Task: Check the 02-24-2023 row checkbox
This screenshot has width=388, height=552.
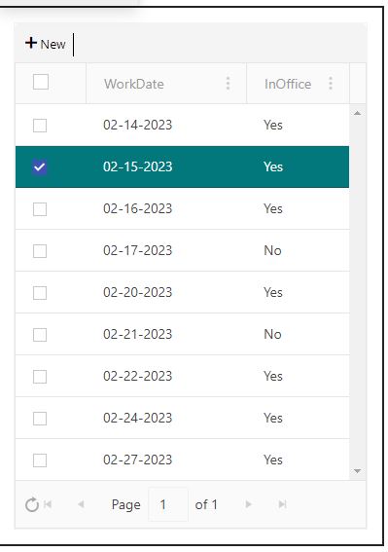Action: [40, 419]
